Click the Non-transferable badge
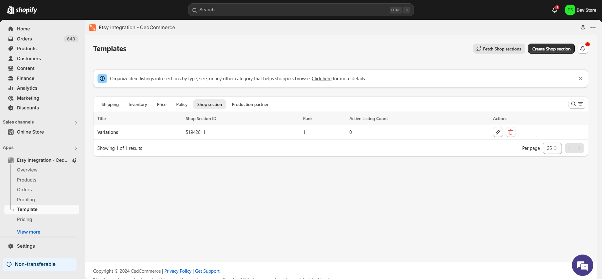Screen dimensions: 602x279 point(40,264)
